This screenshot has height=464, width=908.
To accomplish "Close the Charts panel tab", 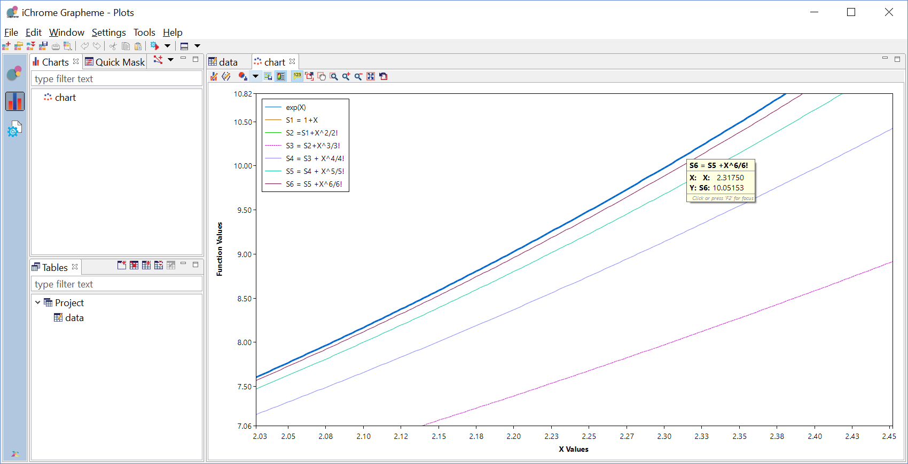I will [x=76, y=61].
